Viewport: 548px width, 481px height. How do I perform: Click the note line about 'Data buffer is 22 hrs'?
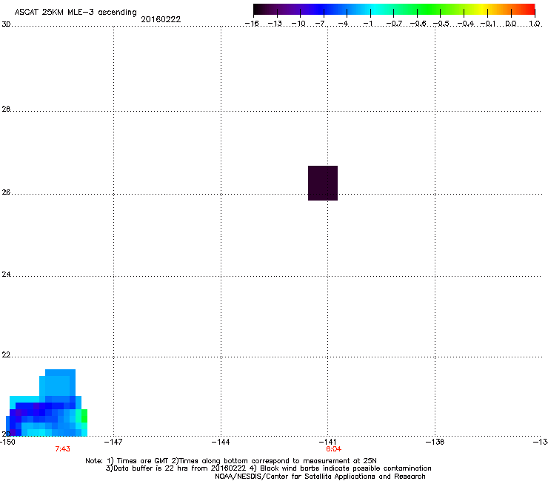click(x=268, y=468)
